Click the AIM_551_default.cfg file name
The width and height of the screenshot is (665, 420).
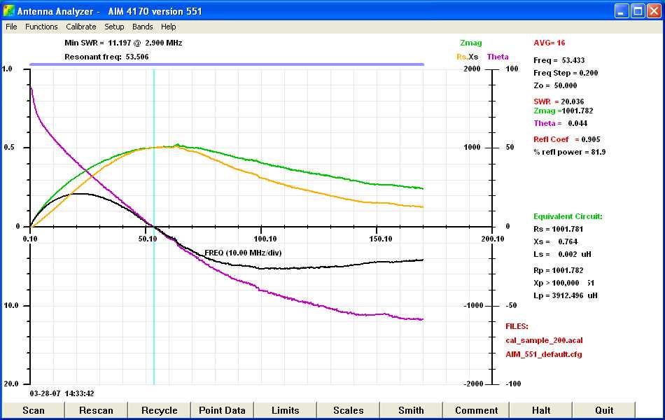[x=544, y=354]
